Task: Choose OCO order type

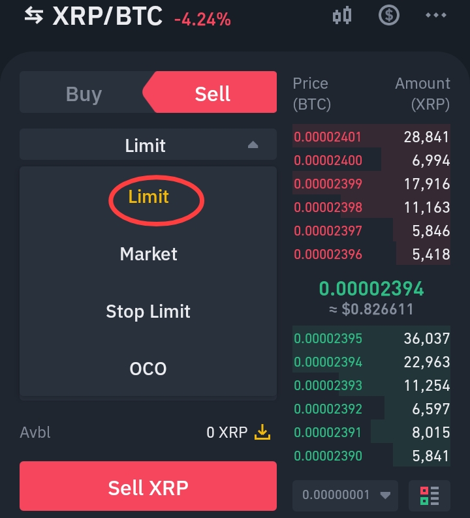Action: point(148,369)
